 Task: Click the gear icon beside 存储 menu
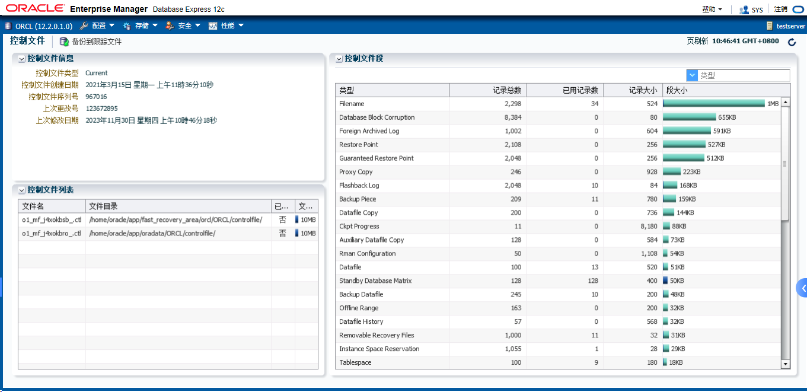tap(126, 26)
